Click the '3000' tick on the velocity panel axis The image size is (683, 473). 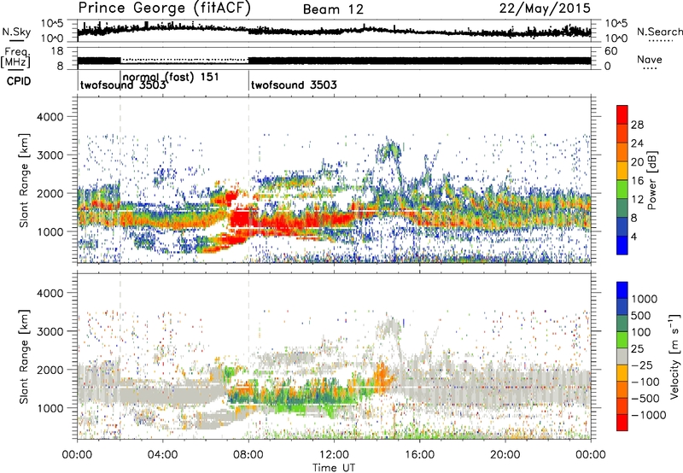[50, 331]
